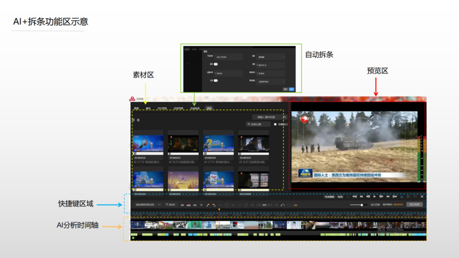This screenshot has height=258, width=459.
Task: Click the blue confirm button in auto-split dialog
Action: [291, 89]
